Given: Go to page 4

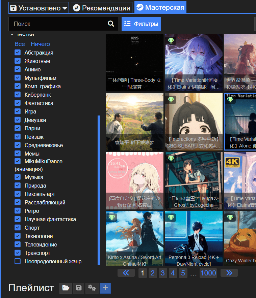Looking at the screenshot, I should click(x=173, y=273).
